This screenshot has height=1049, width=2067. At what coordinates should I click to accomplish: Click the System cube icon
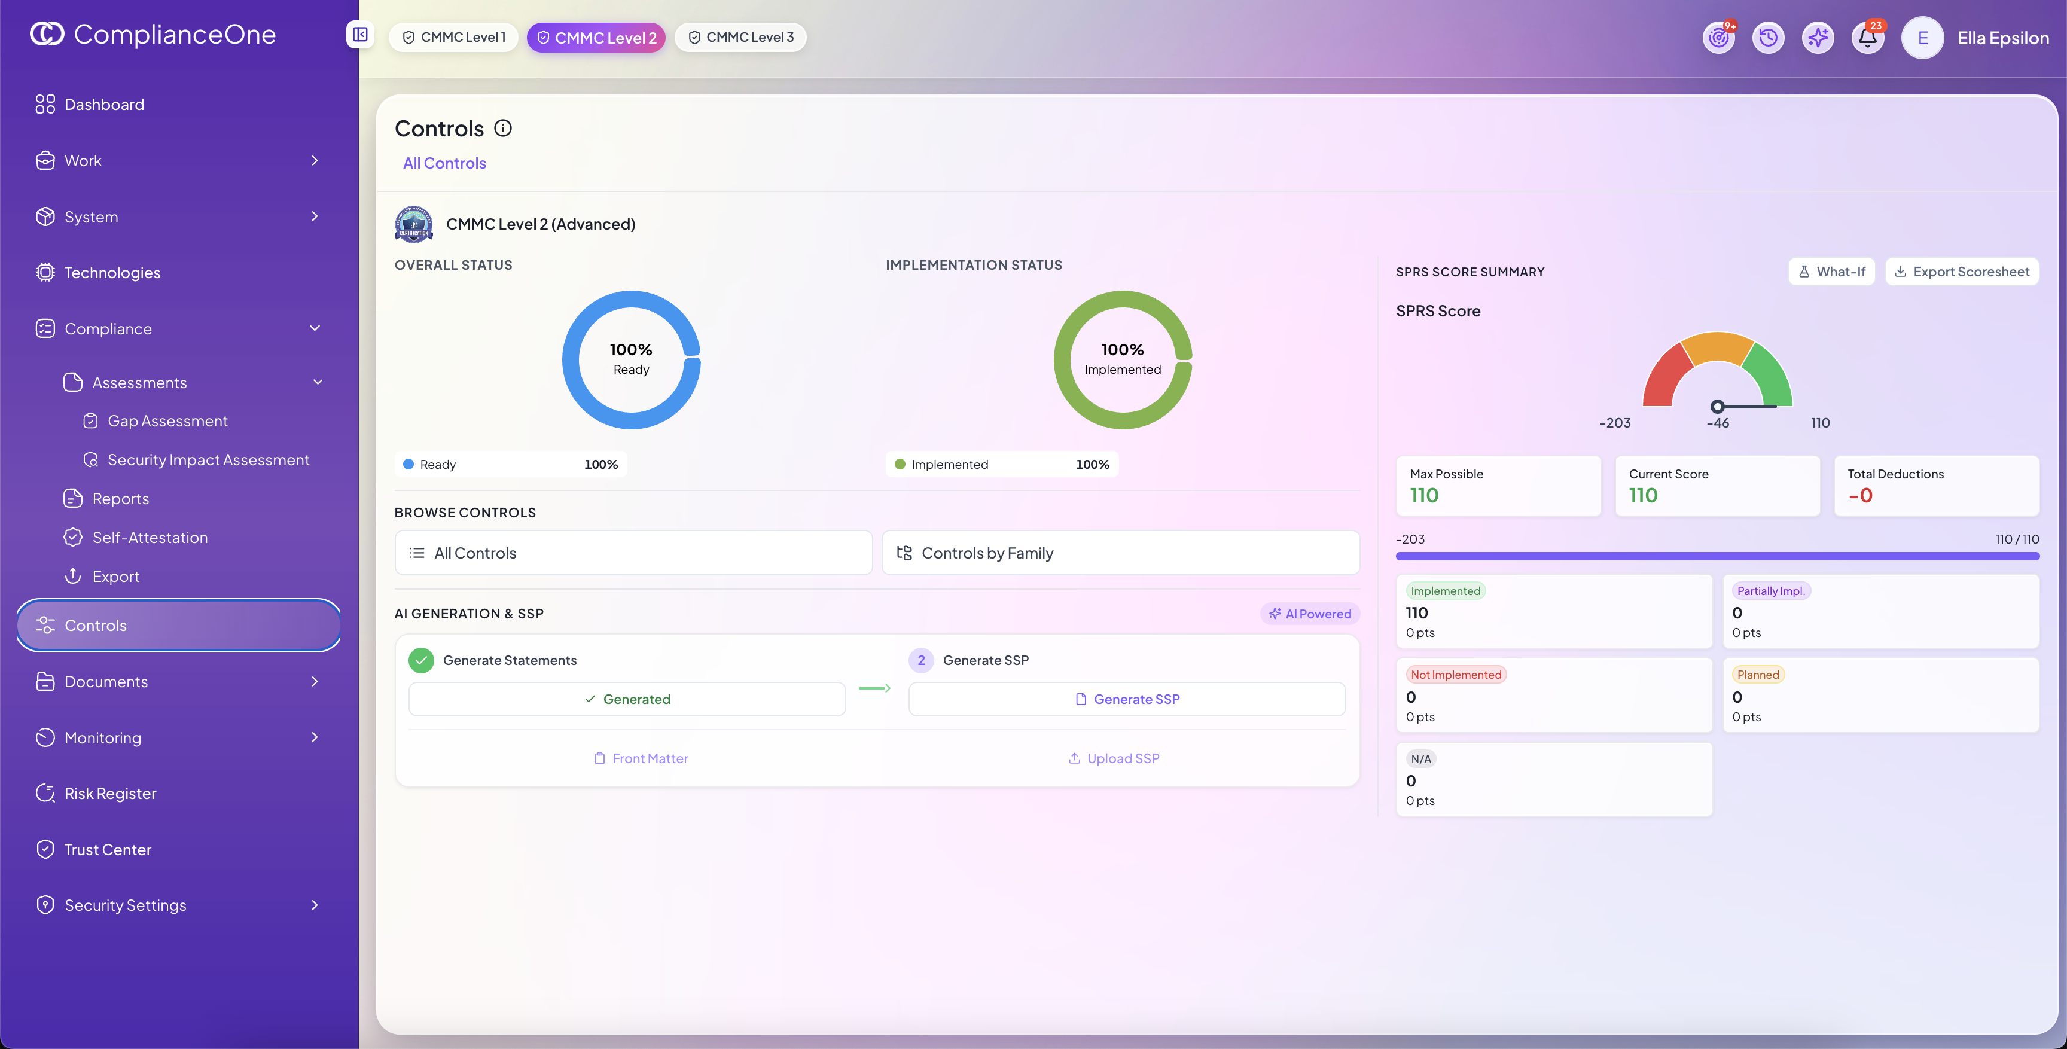pos(45,216)
